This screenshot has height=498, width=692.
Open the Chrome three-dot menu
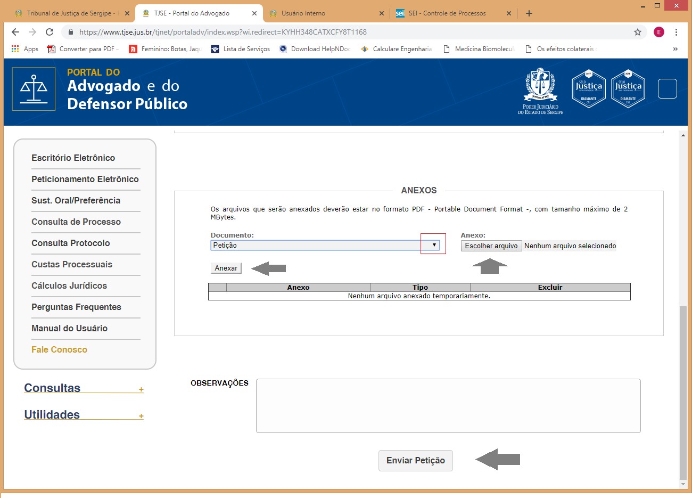[x=676, y=32]
